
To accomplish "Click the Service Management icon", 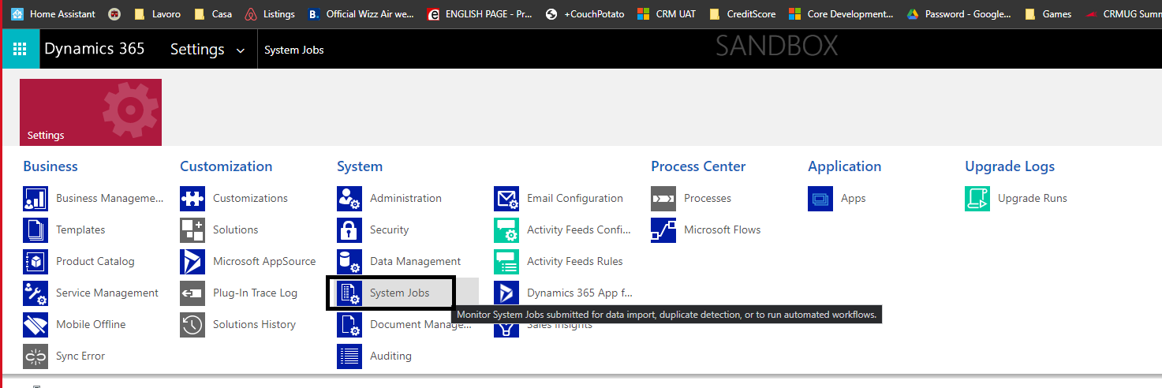I will point(35,293).
